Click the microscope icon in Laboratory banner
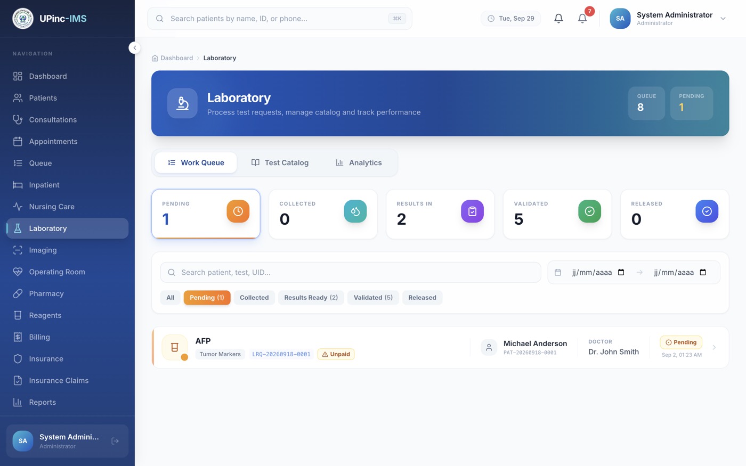Viewport: 746px width, 466px height. (182, 103)
